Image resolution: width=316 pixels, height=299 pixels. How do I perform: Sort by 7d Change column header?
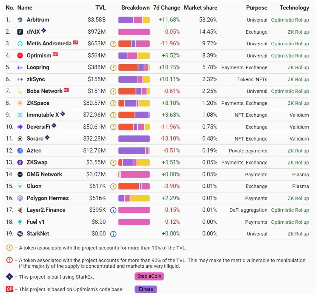(x=166, y=8)
